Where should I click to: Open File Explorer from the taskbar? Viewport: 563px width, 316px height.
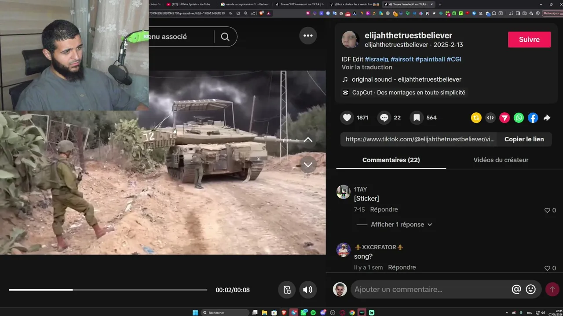click(x=264, y=312)
